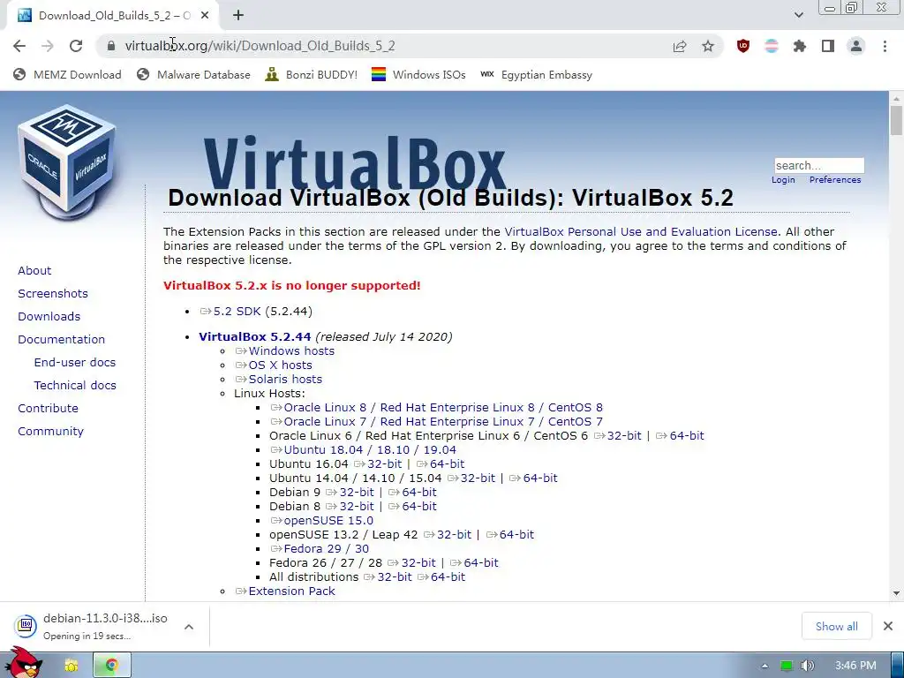Screen dimensions: 904x678
Task: Open the Personal Use and Evaluation License link
Action: (x=641, y=232)
